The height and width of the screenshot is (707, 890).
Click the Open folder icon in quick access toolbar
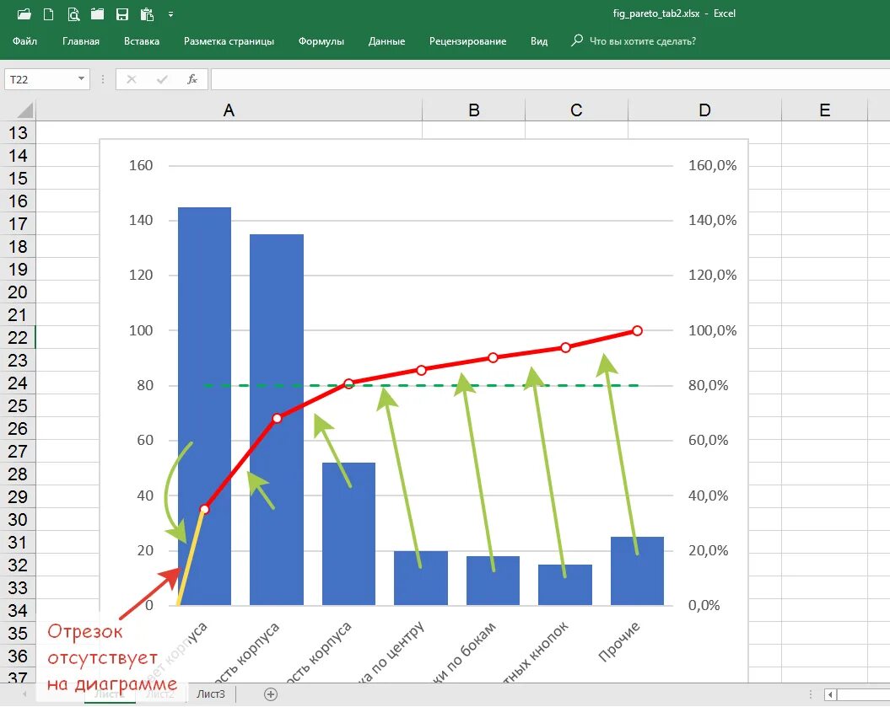[x=24, y=14]
